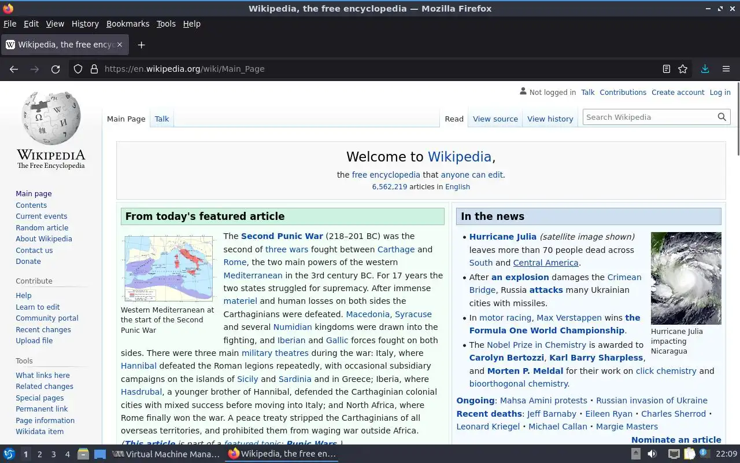Click Upload file sidebar link

[34, 340]
